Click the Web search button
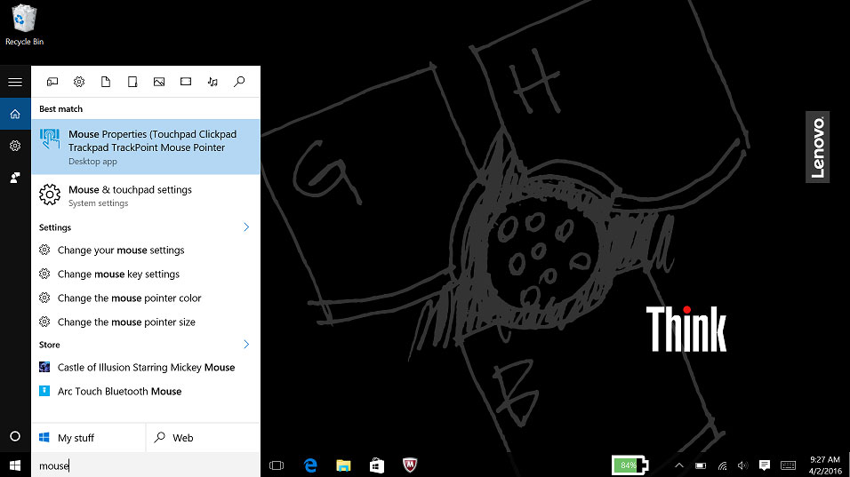Screen dimensions: 850x477 pyautogui.click(x=204, y=438)
